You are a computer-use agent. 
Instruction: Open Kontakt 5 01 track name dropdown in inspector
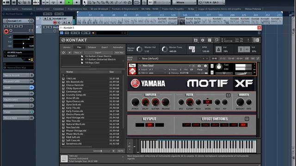(18, 21)
